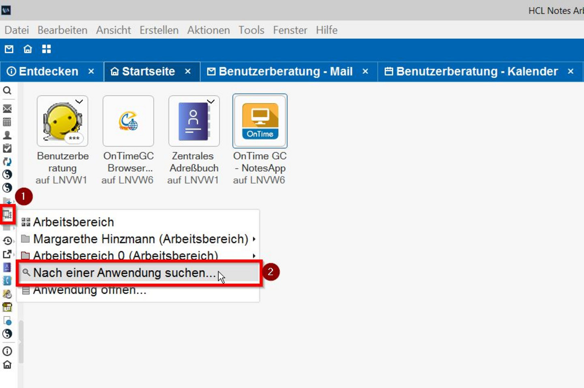Click the applications list icon in sidebar
This screenshot has height=388, width=584.
(x=7, y=214)
